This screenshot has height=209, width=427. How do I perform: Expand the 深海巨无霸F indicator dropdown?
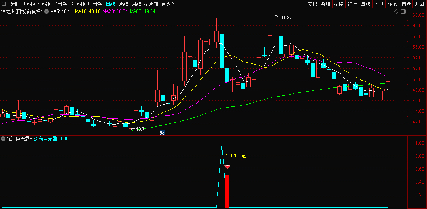click(3, 139)
